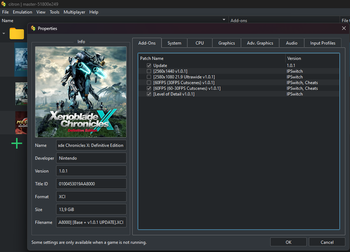Select the Metroid game thumbnail in list
Image resolution: width=350 pixels, height=252 pixels.
(21, 123)
